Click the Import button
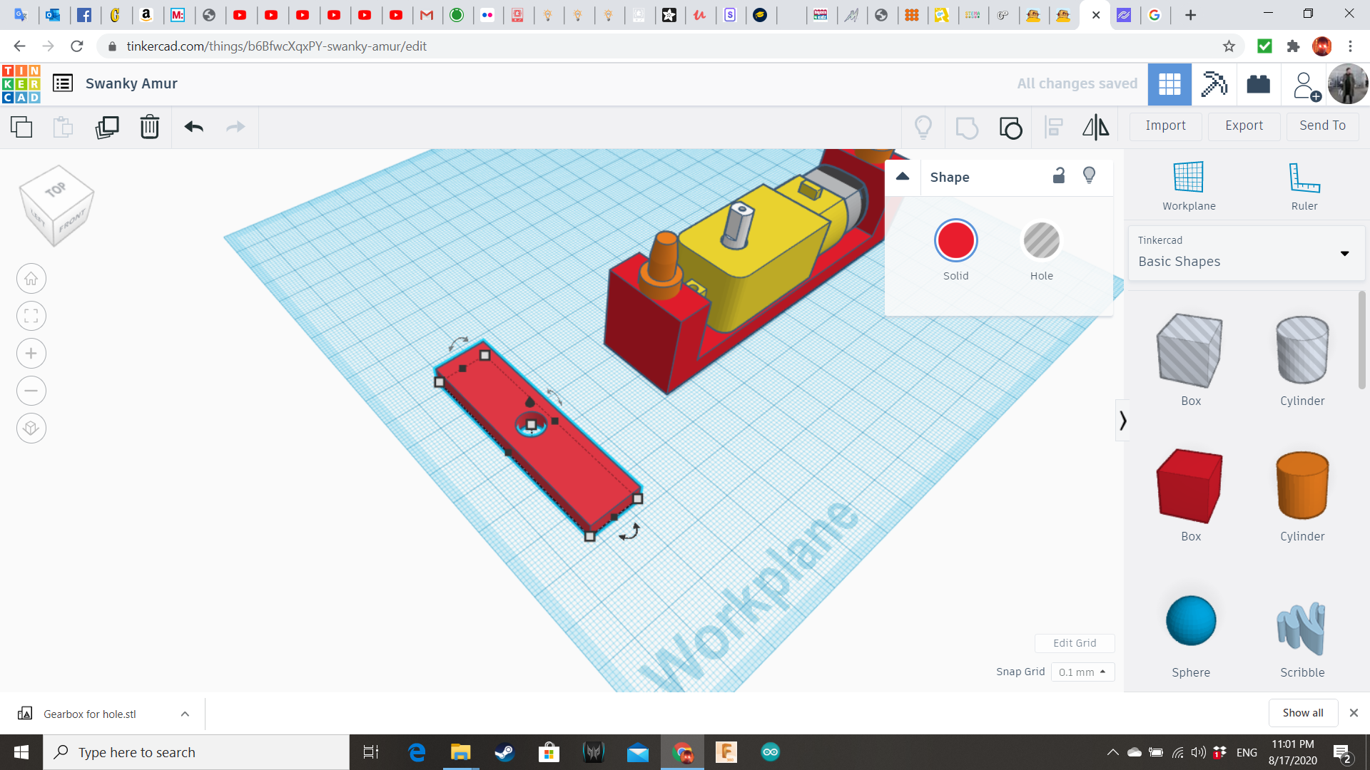 point(1166,125)
